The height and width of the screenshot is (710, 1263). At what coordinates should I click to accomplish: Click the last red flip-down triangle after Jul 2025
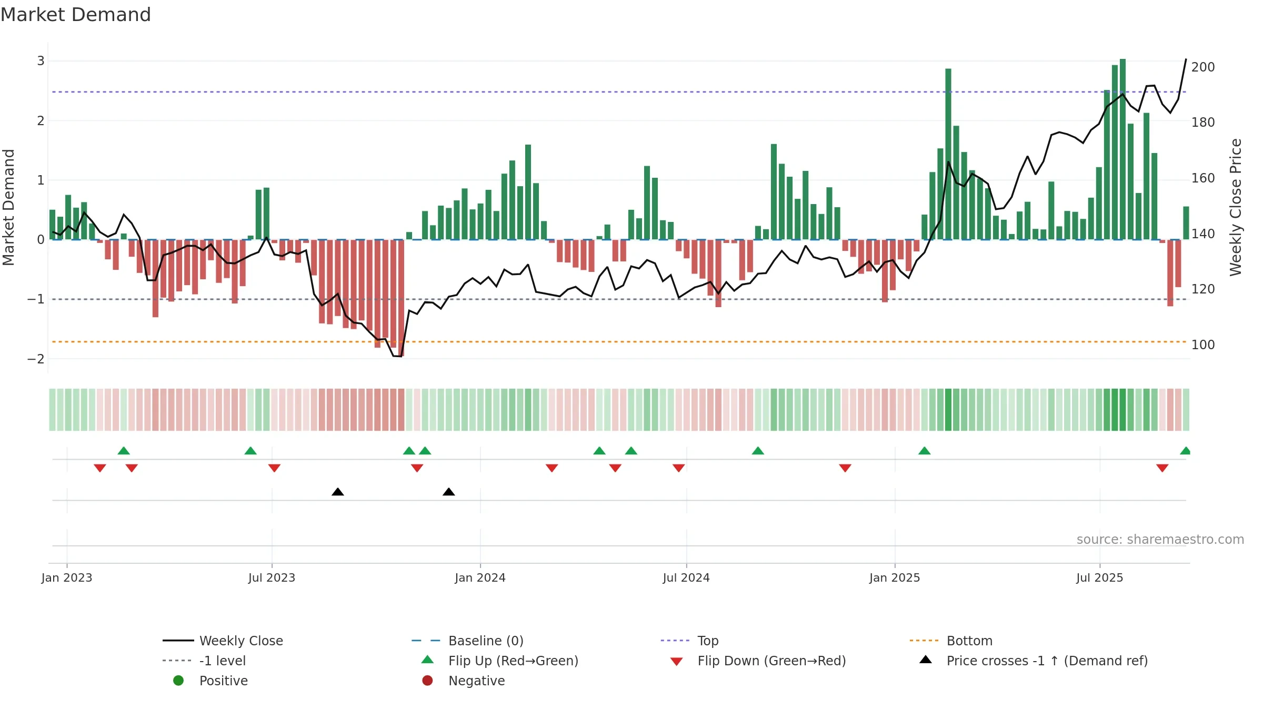coord(1162,468)
